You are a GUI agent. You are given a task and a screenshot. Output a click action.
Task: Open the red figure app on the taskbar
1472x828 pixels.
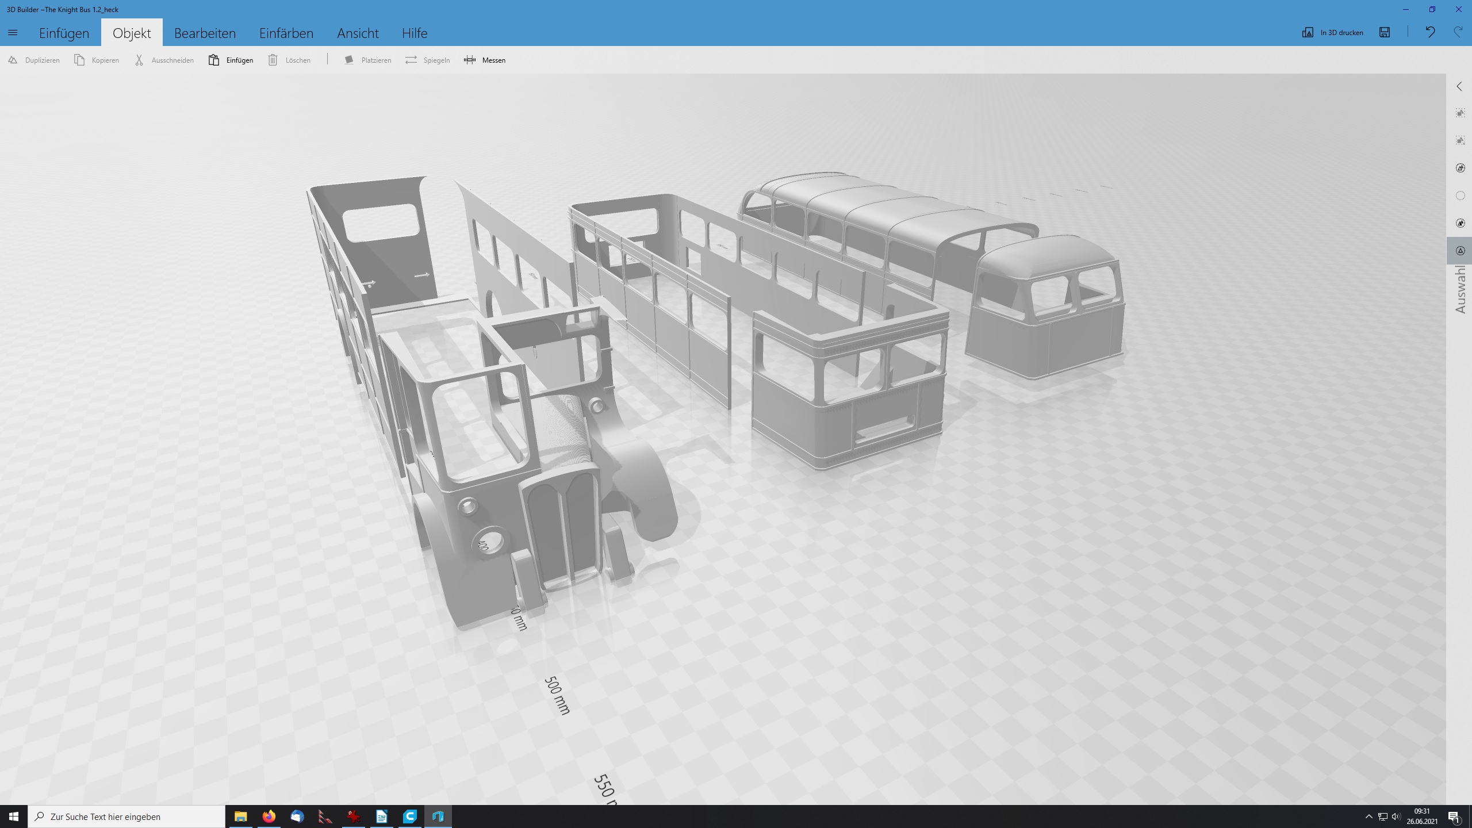click(x=353, y=816)
